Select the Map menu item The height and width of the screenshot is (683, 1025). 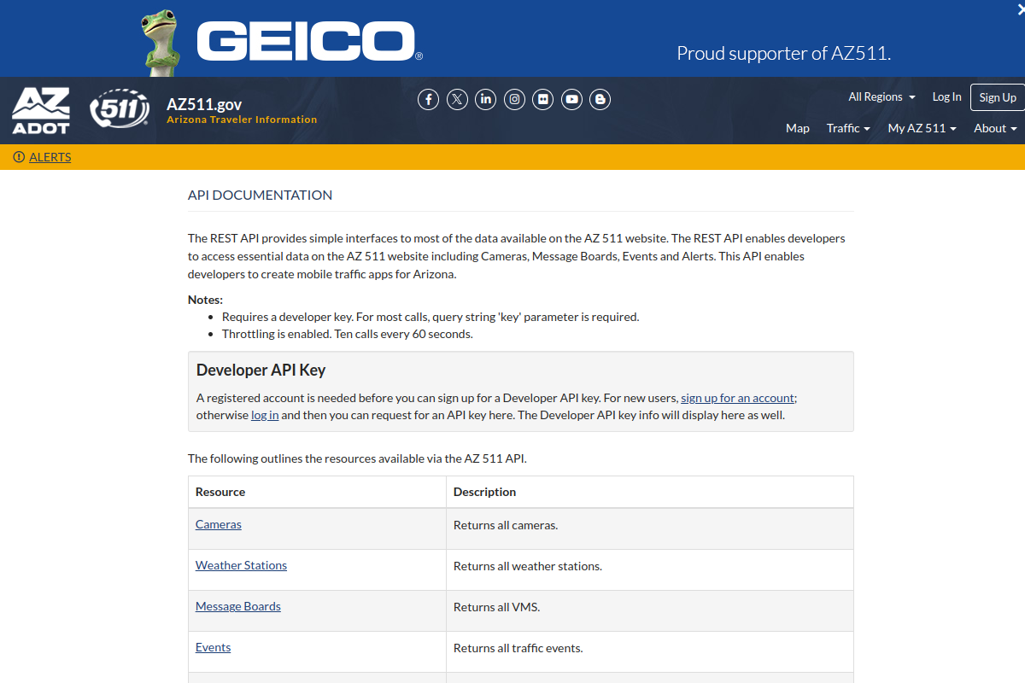click(798, 129)
